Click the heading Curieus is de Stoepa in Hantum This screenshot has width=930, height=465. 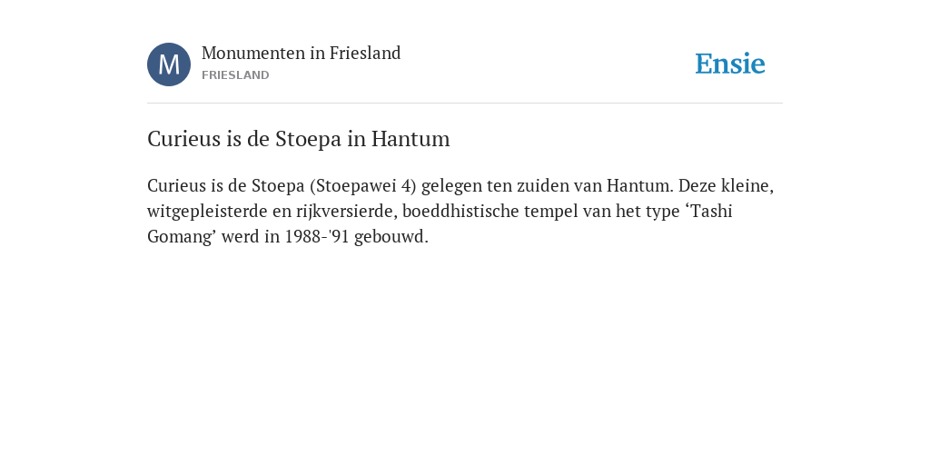298,139
